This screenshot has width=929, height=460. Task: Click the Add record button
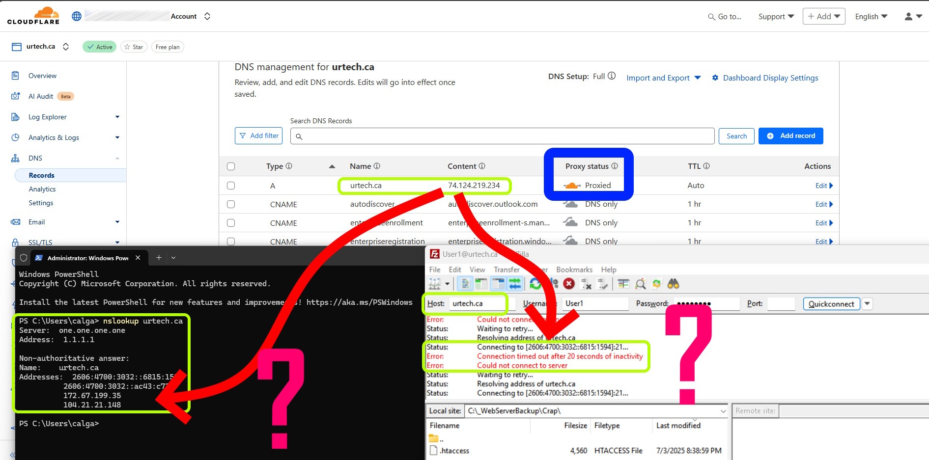[790, 136]
